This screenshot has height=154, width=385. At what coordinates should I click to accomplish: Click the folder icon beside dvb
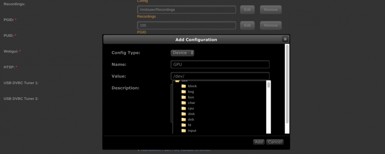coord(183,120)
